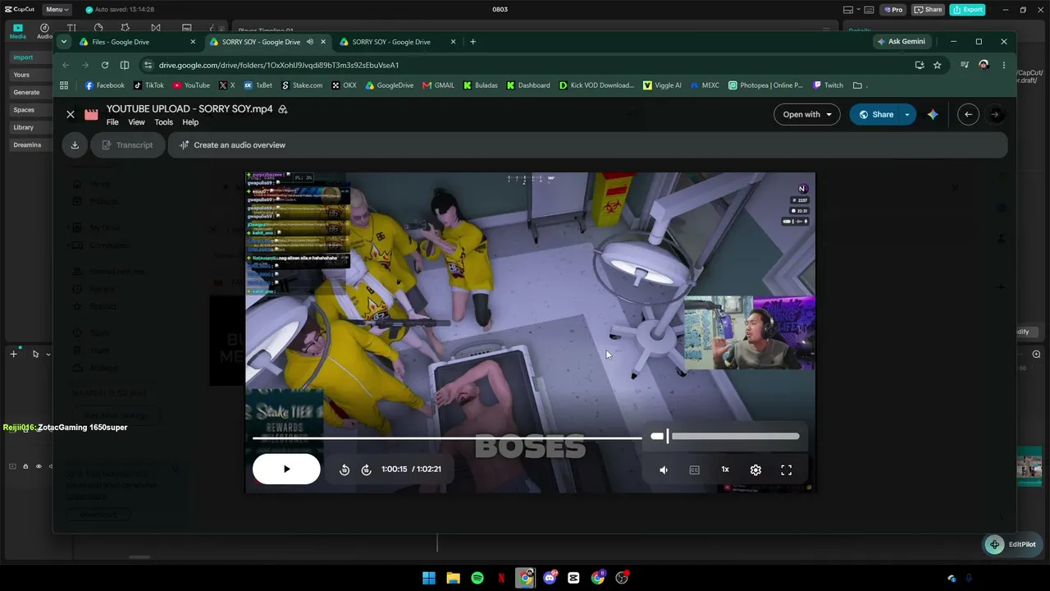Open the Chrome apps grid
This screenshot has width=1050, height=591.
[64, 85]
